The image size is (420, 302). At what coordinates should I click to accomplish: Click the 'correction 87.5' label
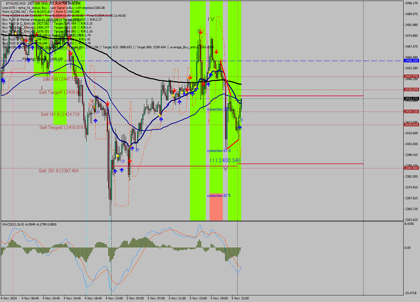tap(219, 196)
